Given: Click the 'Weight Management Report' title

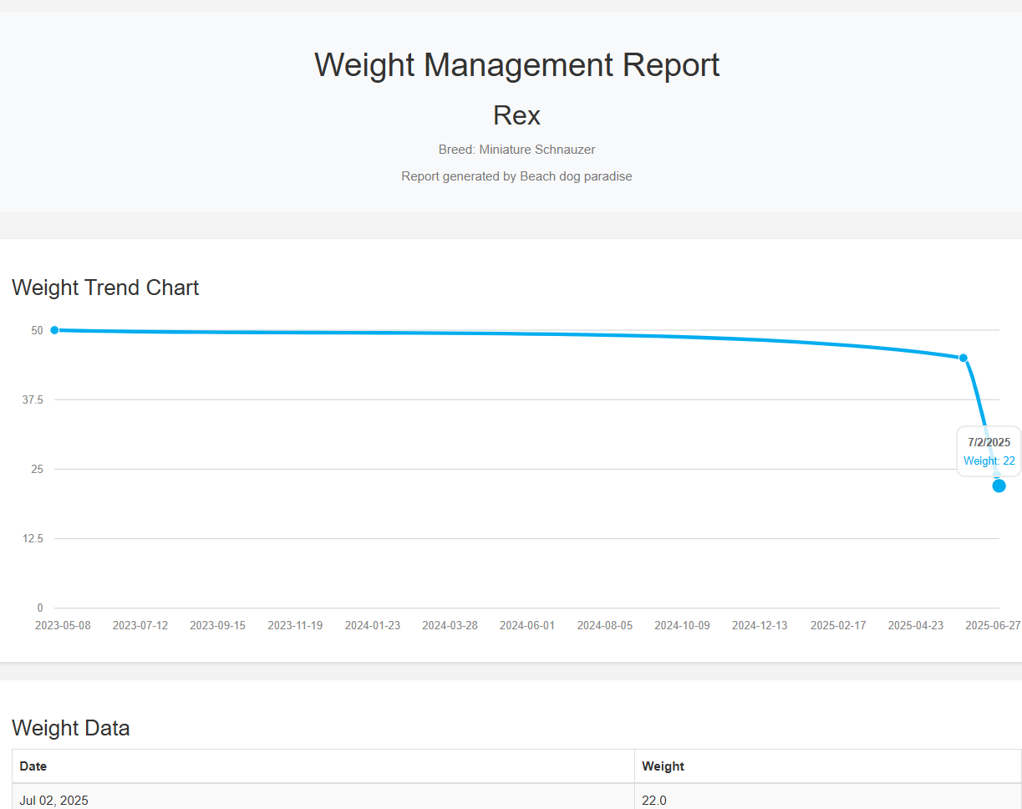Looking at the screenshot, I should click(x=516, y=65).
